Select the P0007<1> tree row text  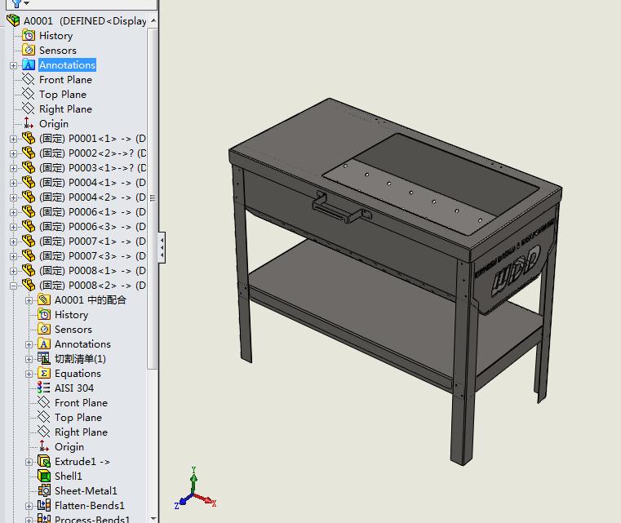click(92, 241)
